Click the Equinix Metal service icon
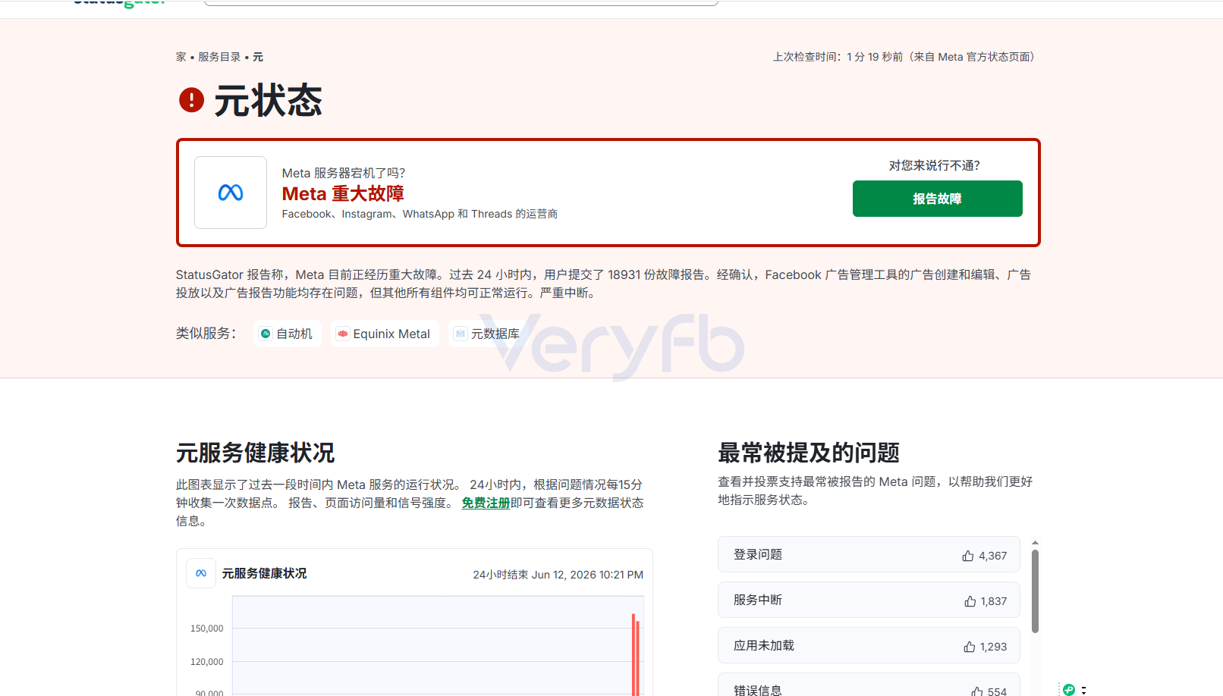The width and height of the screenshot is (1223, 696). [x=343, y=334]
